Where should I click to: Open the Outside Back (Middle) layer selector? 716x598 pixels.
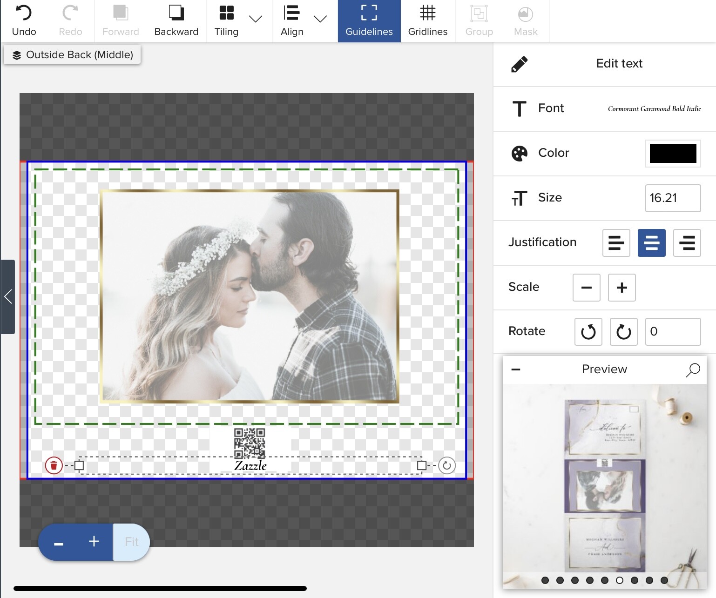(x=72, y=55)
